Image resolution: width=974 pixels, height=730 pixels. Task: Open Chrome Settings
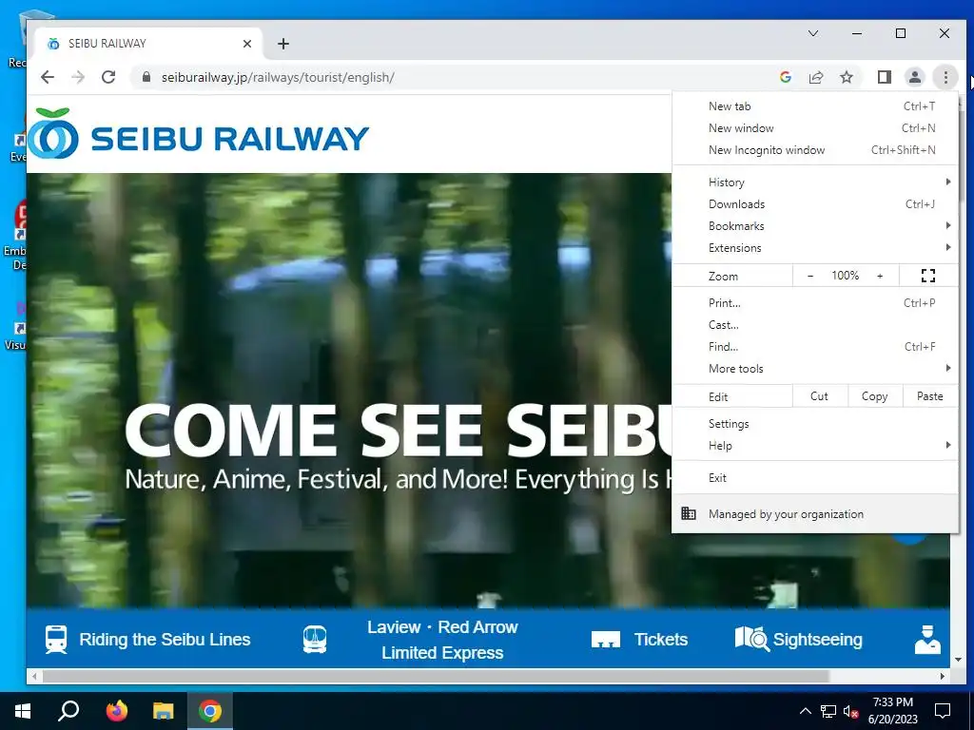815,423
